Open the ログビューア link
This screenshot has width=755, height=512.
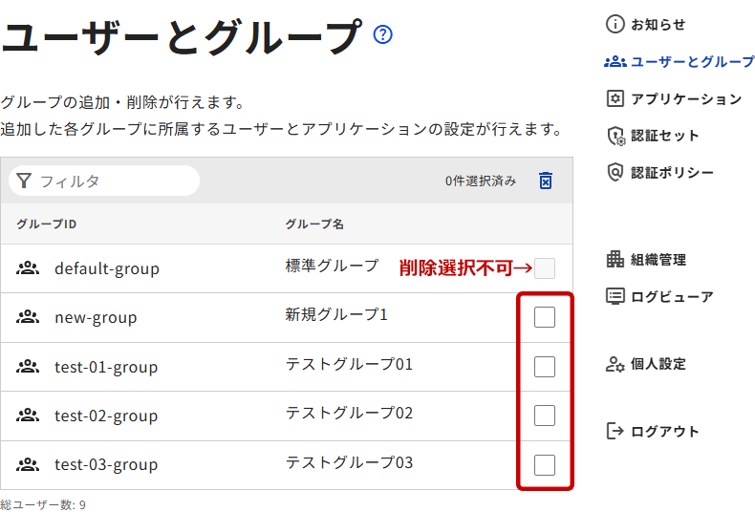pyautogui.click(x=671, y=297)
